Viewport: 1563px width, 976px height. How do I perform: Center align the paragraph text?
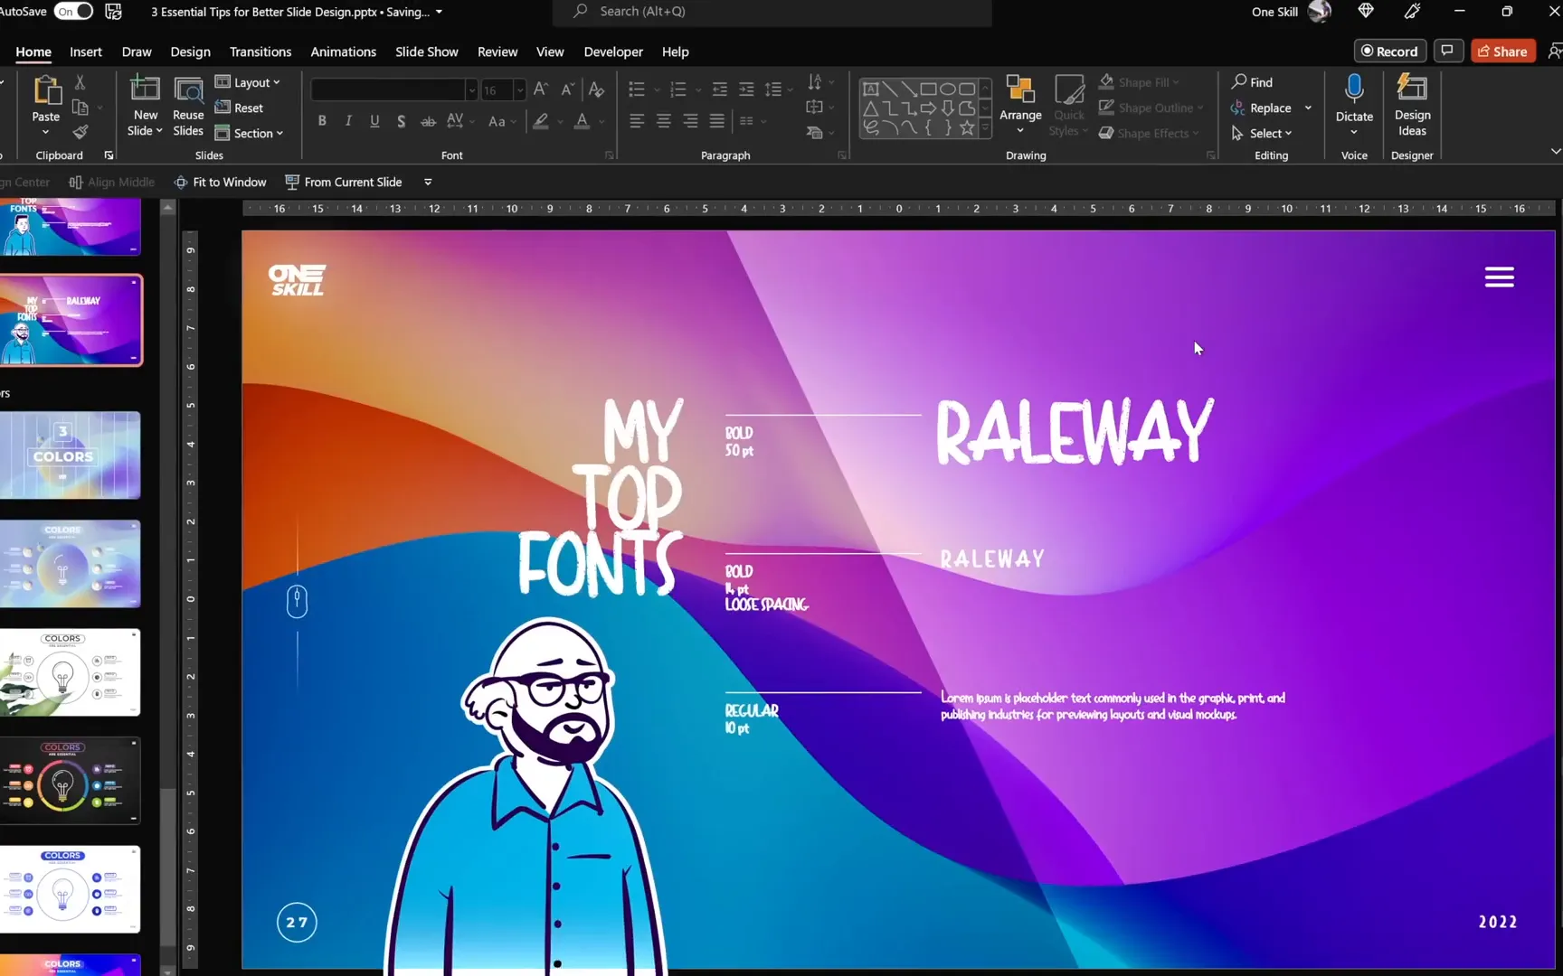(x=663, y=121)
